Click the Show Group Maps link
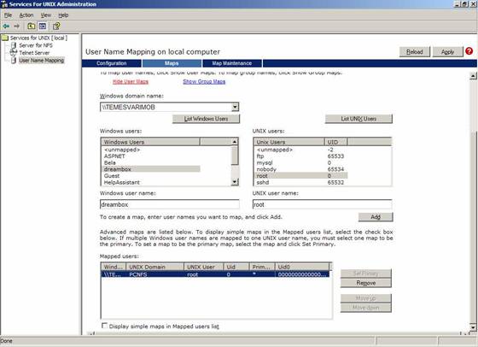Viewport: 478px width, 347px height. pos(204,81)
